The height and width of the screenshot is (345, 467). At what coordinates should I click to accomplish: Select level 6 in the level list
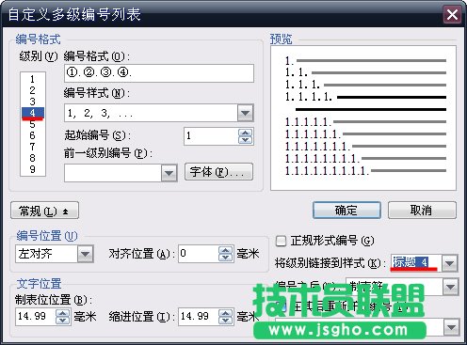[33, 135]
